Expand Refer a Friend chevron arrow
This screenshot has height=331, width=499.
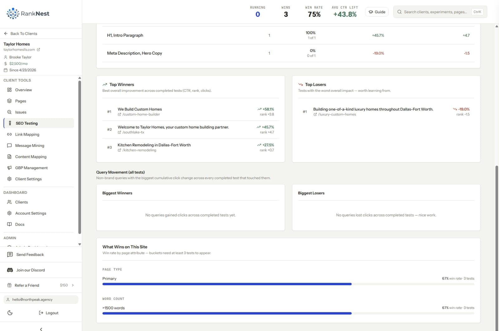[x=73, y=285]
